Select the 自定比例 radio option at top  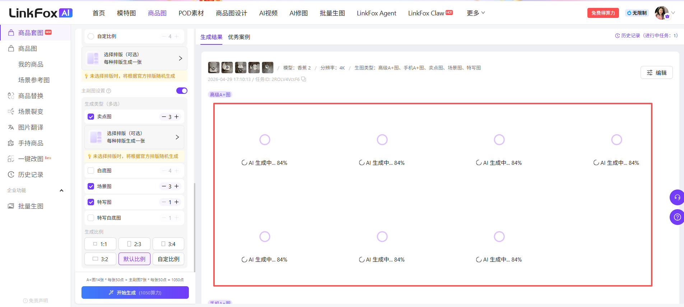pyautogui.click(x=91, y=37)
